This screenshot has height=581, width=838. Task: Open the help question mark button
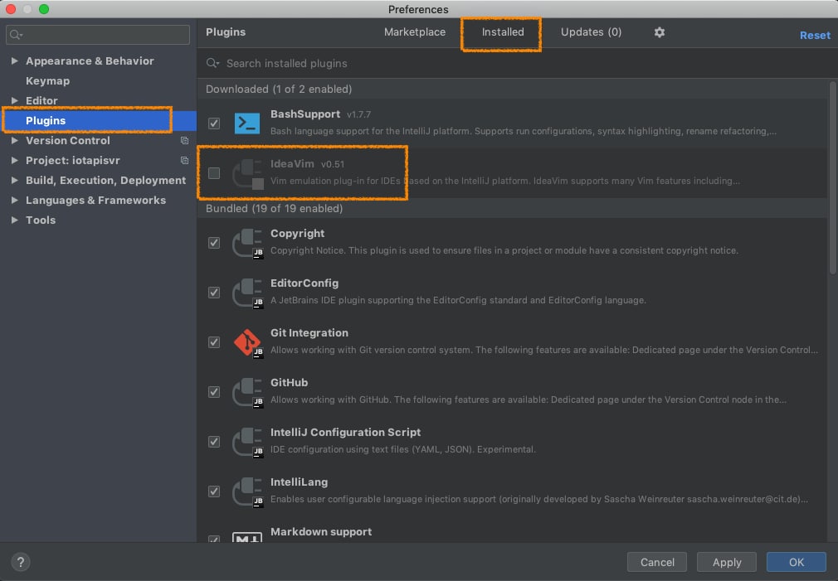[20, 562]
